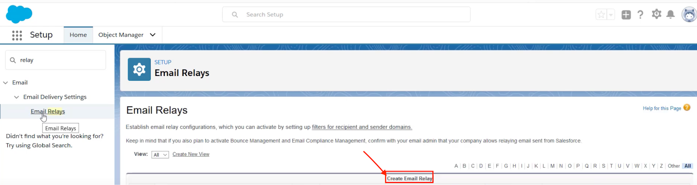Filter list by letter W
Viewport: 697px width, 185px height.
click(637, 166)
